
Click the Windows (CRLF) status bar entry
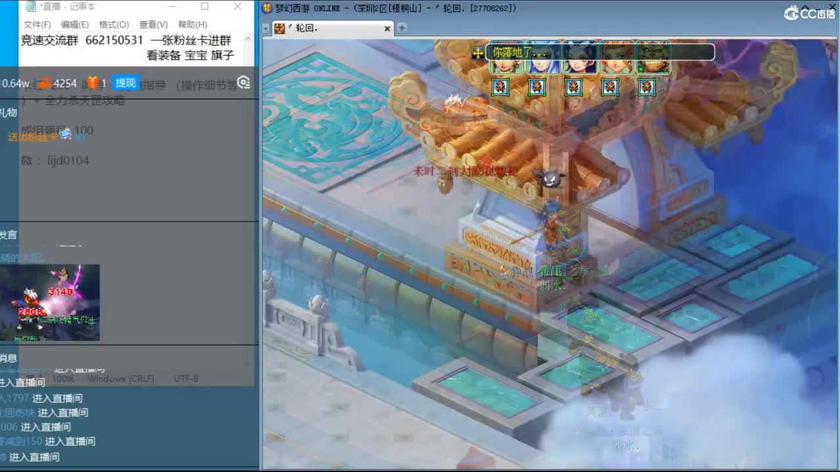121,379
